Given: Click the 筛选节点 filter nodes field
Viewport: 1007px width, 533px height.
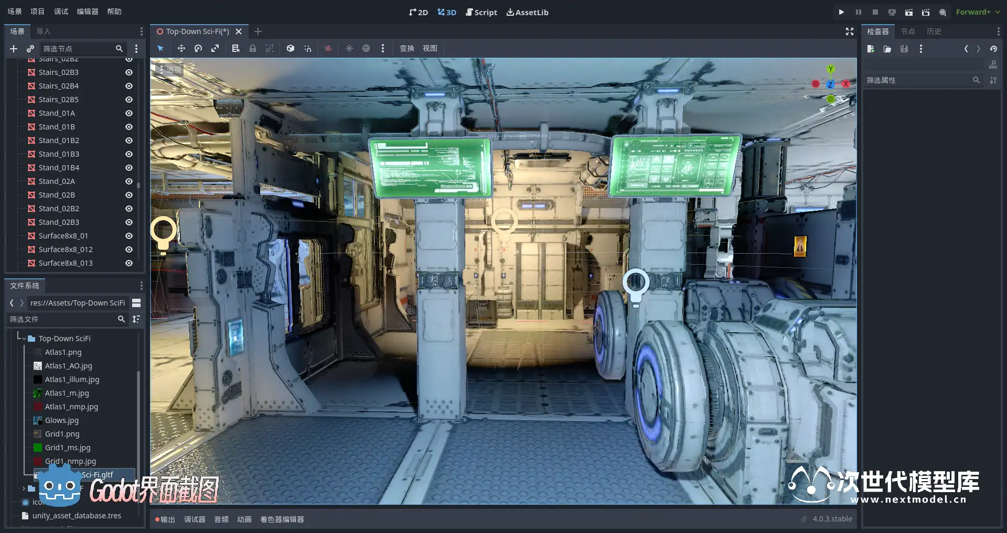Looking at the screenshot, I should click(x=79, y=49).
